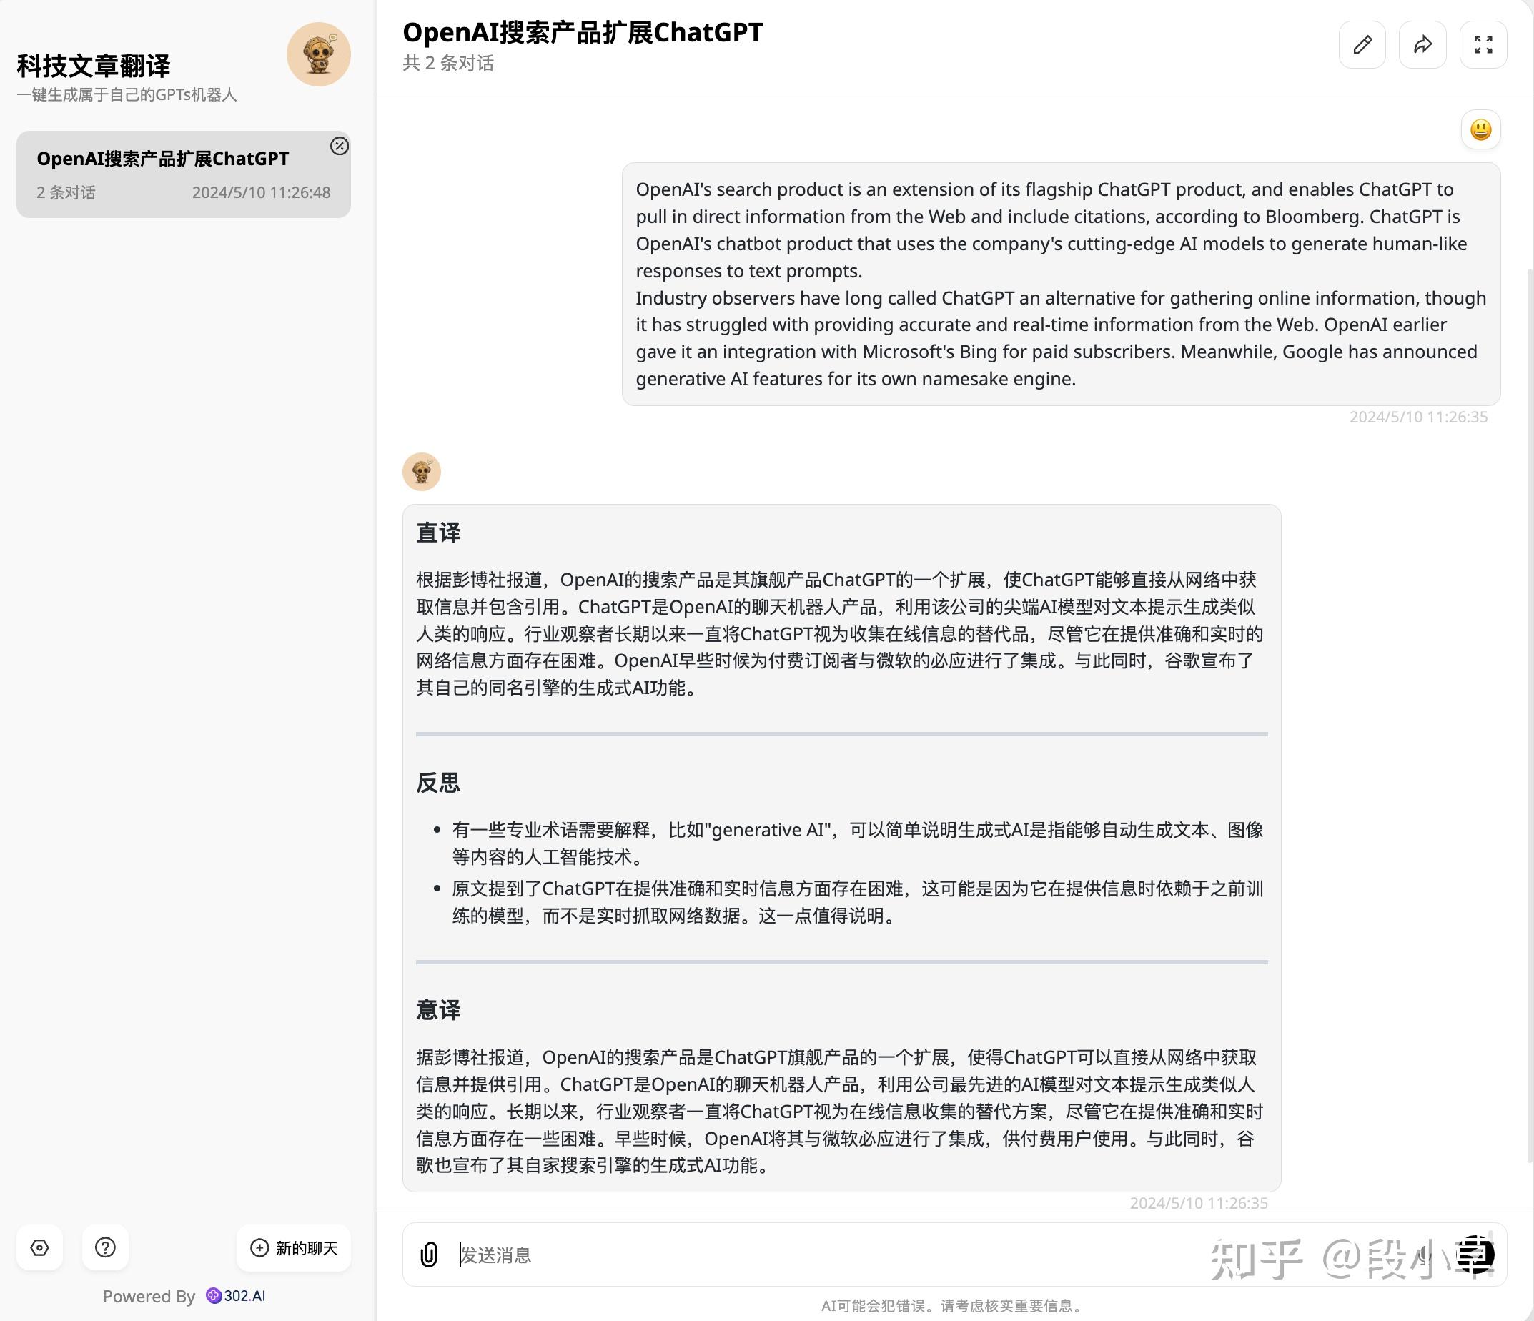Screen dimensions: 1534x1321
Task: Click the robot avatar beside the translation reply
Action: (421, 471)
